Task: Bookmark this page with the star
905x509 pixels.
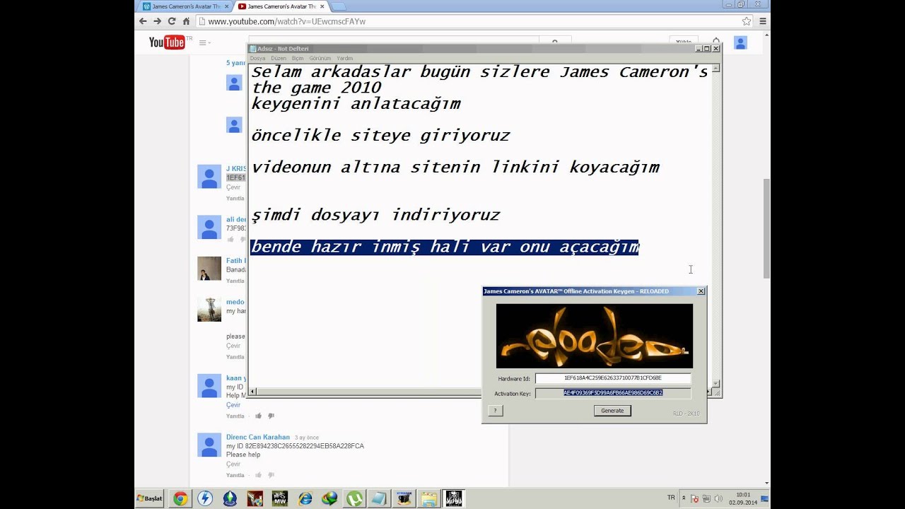Action: [x=747, y=21]
